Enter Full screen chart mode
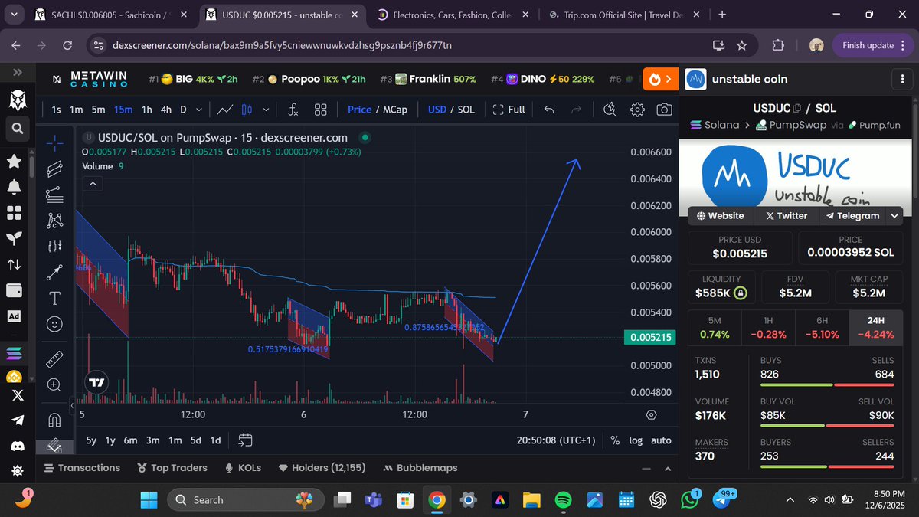This screenshot has height=517, width=919. [x=509, y=110]
